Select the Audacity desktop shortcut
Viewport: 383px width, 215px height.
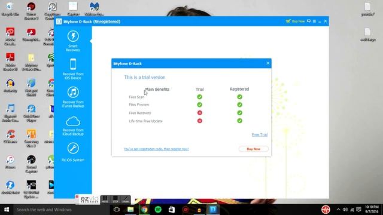pos(10,86)
